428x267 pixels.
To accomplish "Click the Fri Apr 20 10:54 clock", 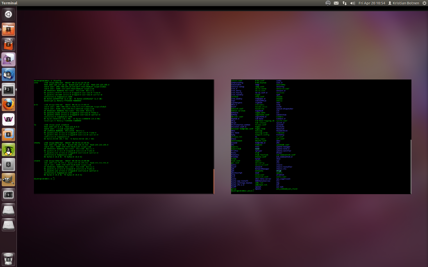I will [372, 3].
